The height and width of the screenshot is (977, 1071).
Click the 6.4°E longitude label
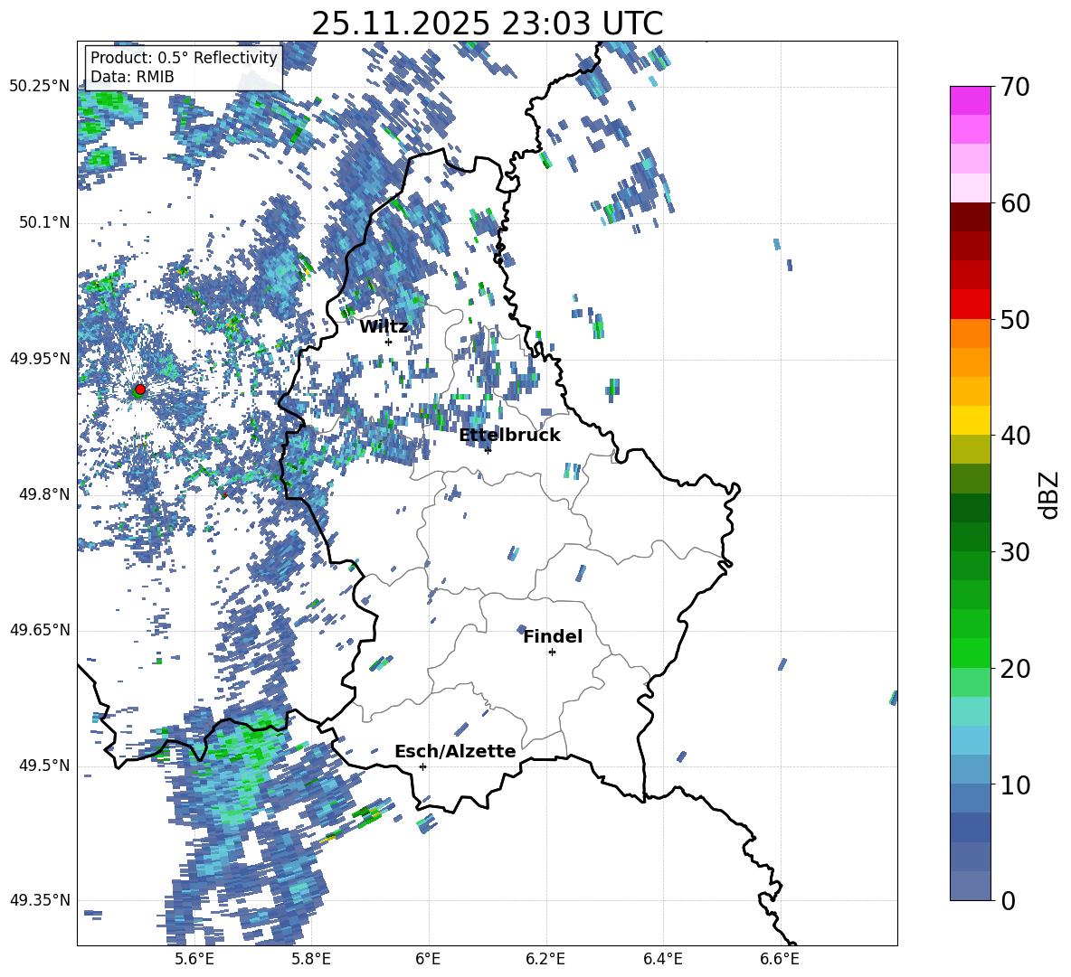pyautogui.click(x=662, y=960)
